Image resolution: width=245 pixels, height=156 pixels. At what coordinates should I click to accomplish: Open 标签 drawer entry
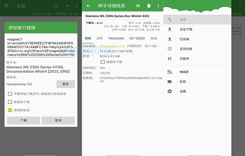[197, 82]
